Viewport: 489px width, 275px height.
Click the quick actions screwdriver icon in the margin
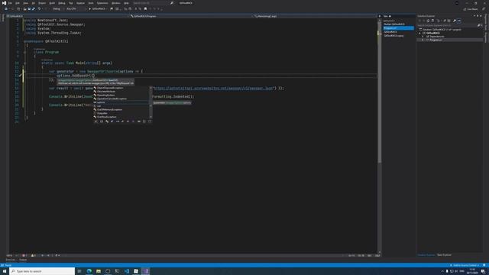coord(21,76)
